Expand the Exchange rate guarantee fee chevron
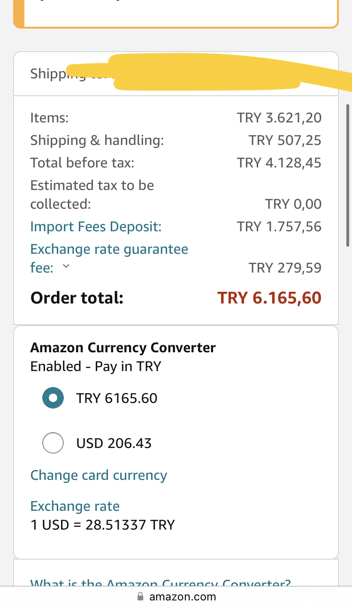Image resolution: width=352 pixels, height=607 pixels. click(x=66, y=266)
